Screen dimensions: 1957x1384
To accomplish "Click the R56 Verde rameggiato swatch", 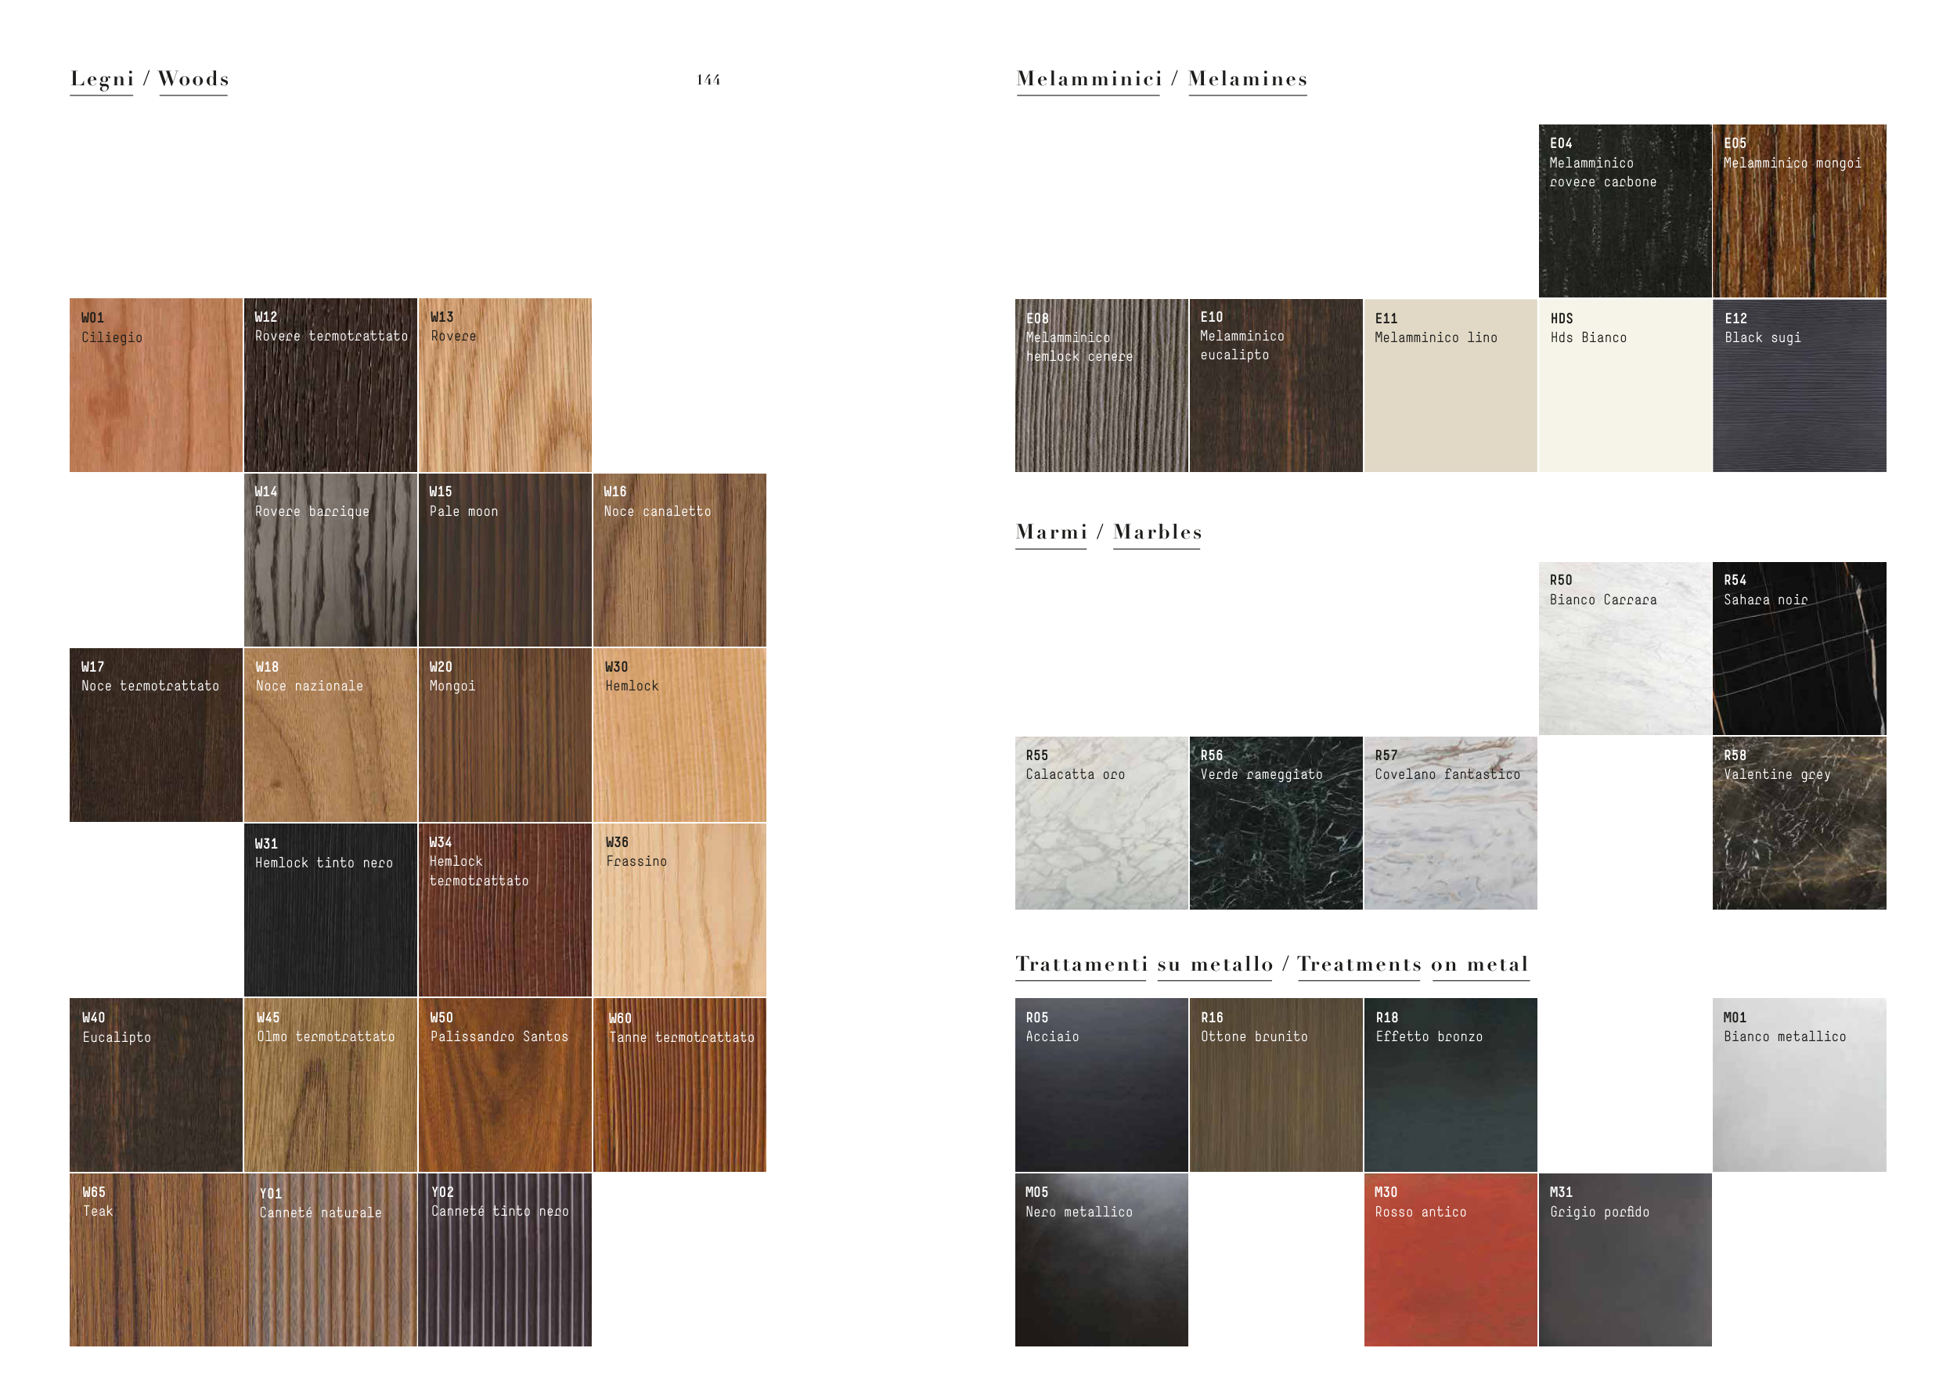I will click(x=1275, y=824).
